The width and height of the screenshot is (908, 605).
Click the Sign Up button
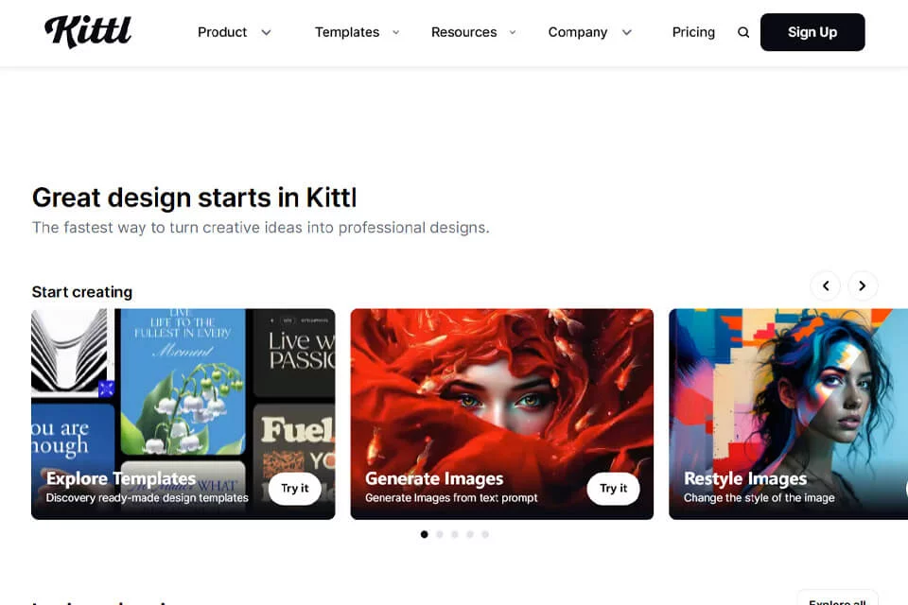pos(812,32)
